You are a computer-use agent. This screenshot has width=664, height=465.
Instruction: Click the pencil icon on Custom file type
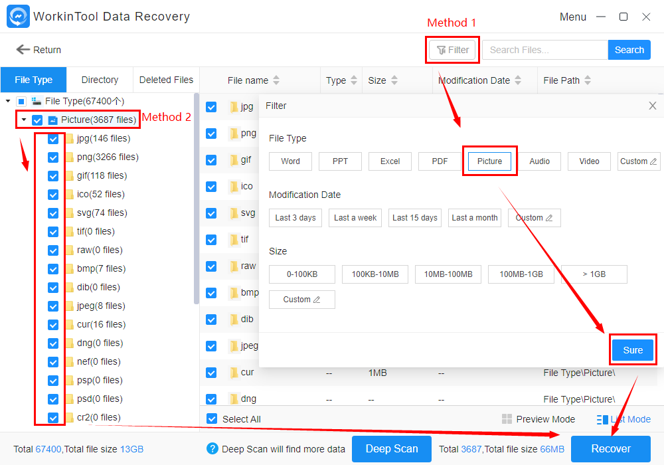pos(653,161)
